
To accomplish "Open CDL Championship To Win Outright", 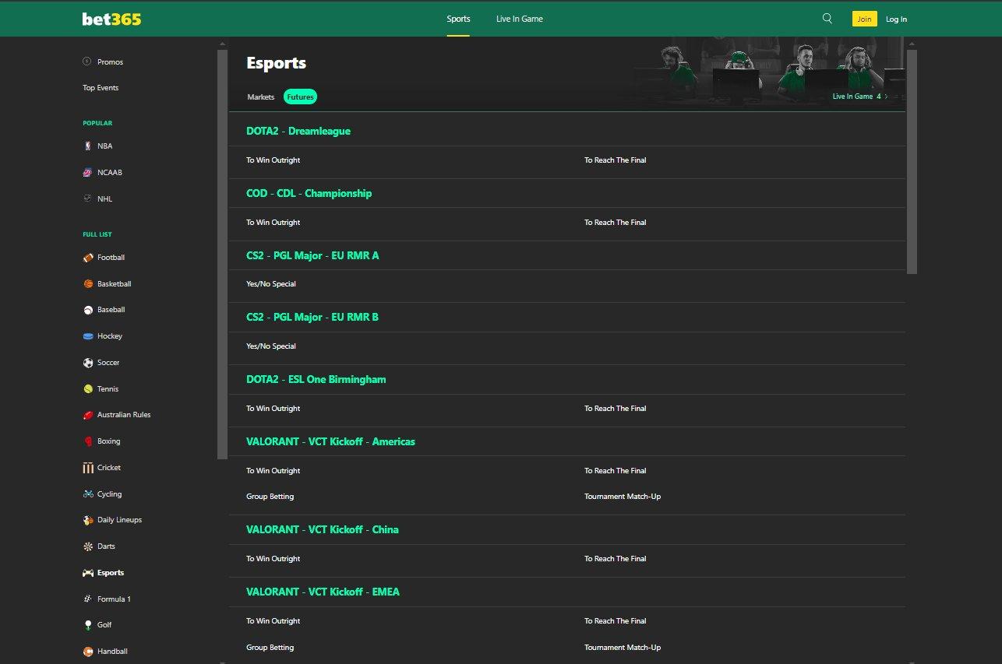I will (273, 223).
